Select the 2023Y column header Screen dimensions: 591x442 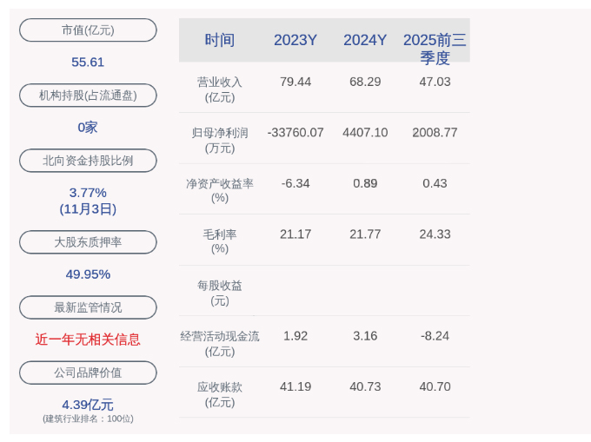(x=295, y=40)
